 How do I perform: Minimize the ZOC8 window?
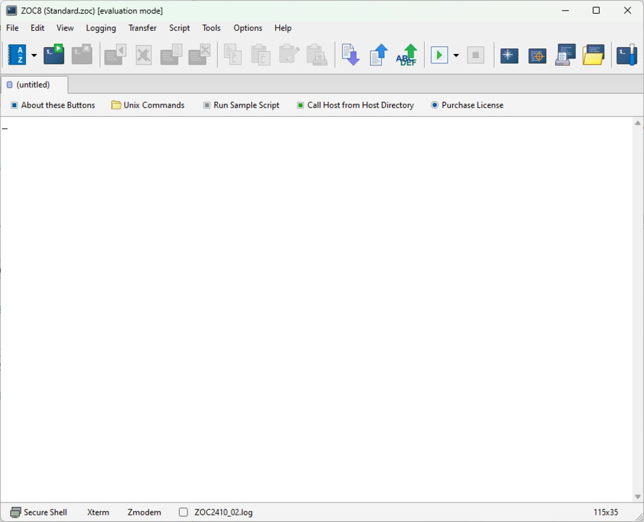566,10
